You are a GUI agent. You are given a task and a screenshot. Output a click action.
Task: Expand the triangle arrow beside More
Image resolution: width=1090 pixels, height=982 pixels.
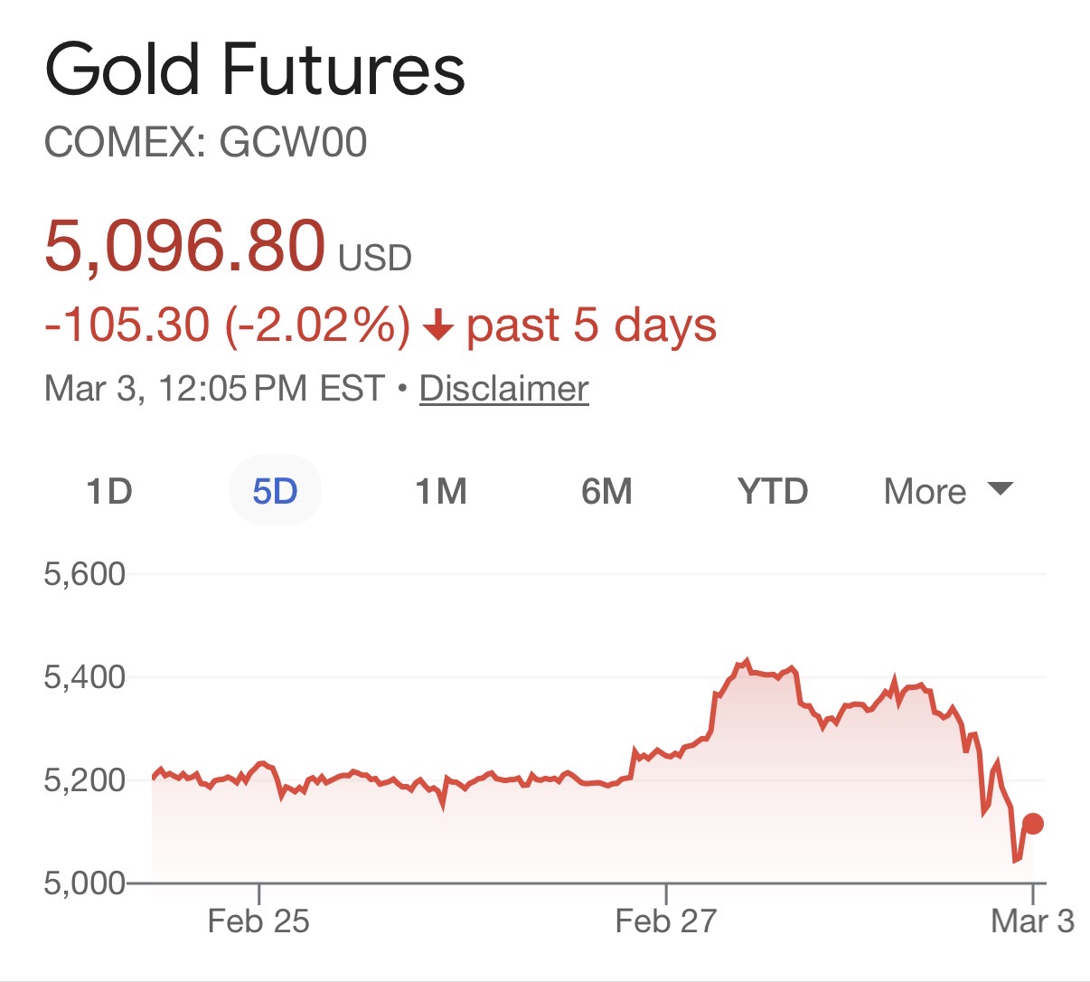1000,489
